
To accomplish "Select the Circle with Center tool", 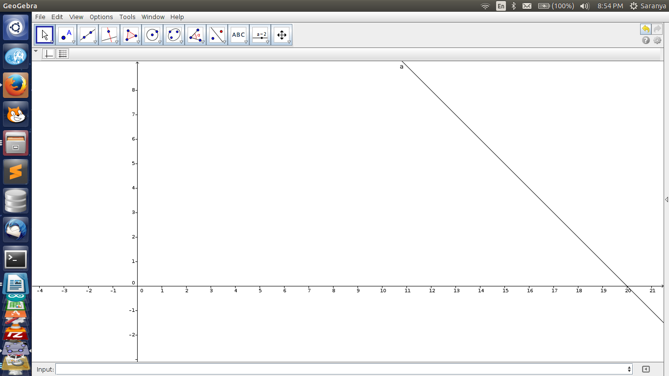I will [152, 35].
